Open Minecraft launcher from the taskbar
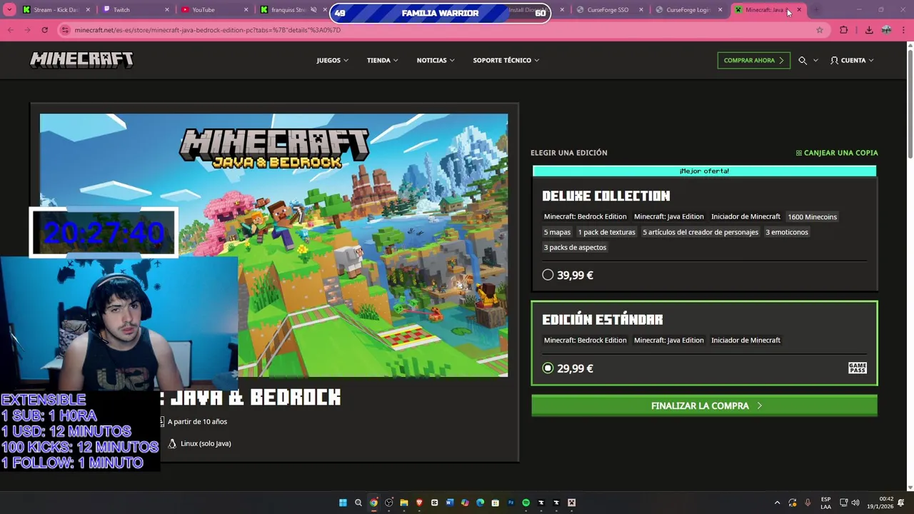 pyautogui.click(x=571, y=503)
